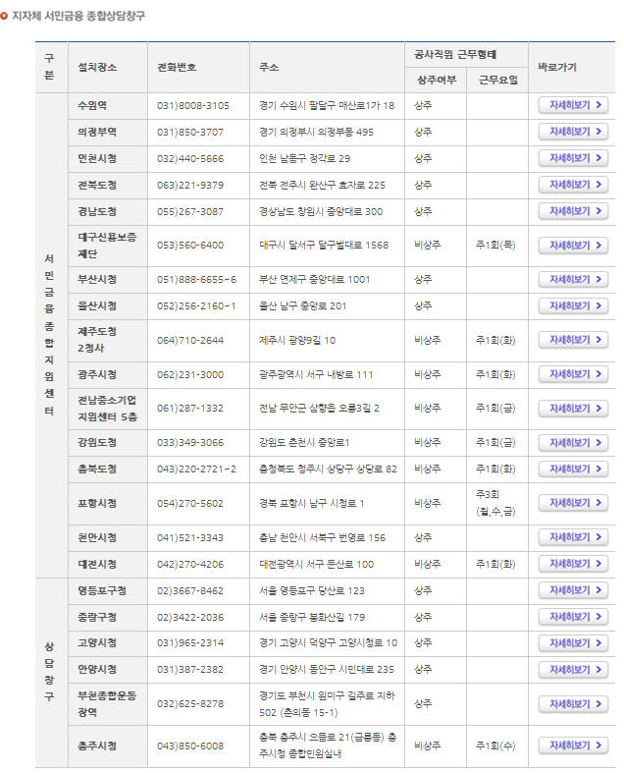
Task: Click 주1회(목) in 대구신용보증재단 row
Action: click(x=495, y=246)
